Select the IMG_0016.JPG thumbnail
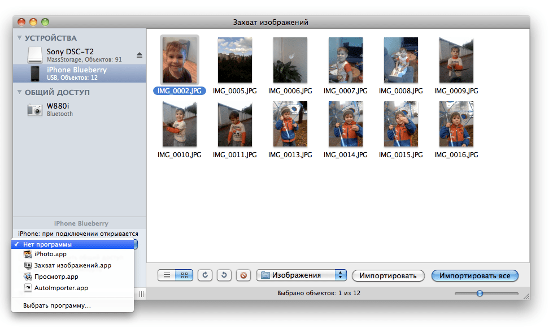The image size is (553, 328). pos(456,124)
